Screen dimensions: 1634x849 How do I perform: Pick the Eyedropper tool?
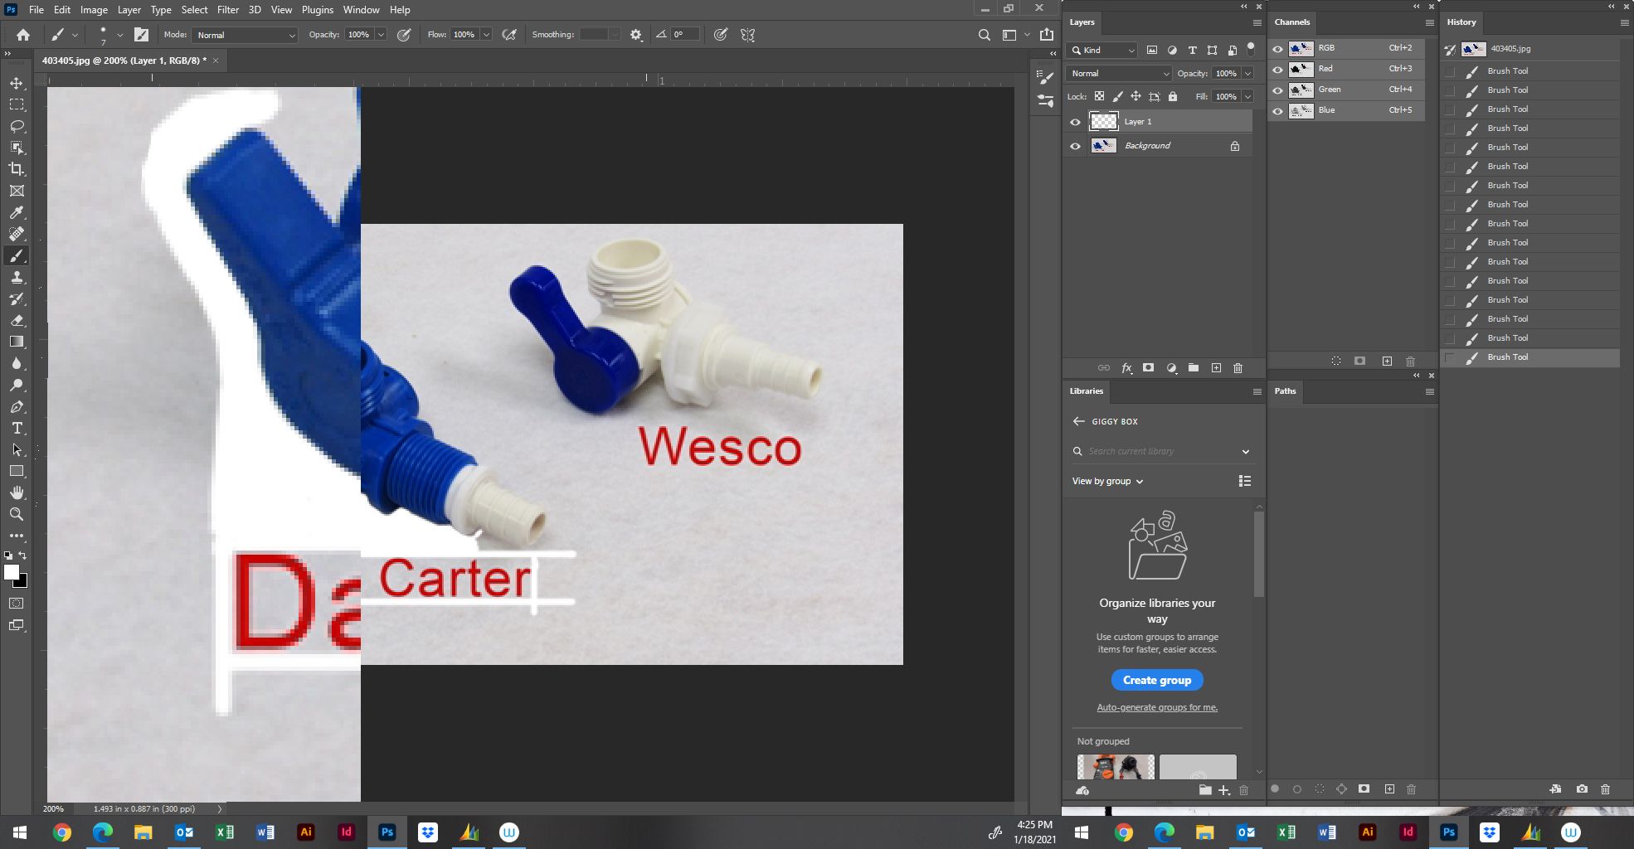pyautogui.click(x=17, y=212)
